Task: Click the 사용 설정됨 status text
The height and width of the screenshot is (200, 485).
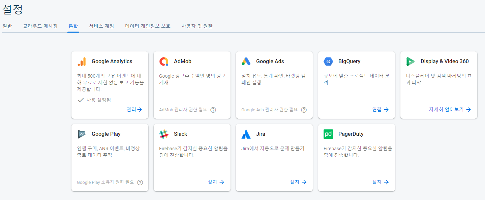Action: pos(98,100)
